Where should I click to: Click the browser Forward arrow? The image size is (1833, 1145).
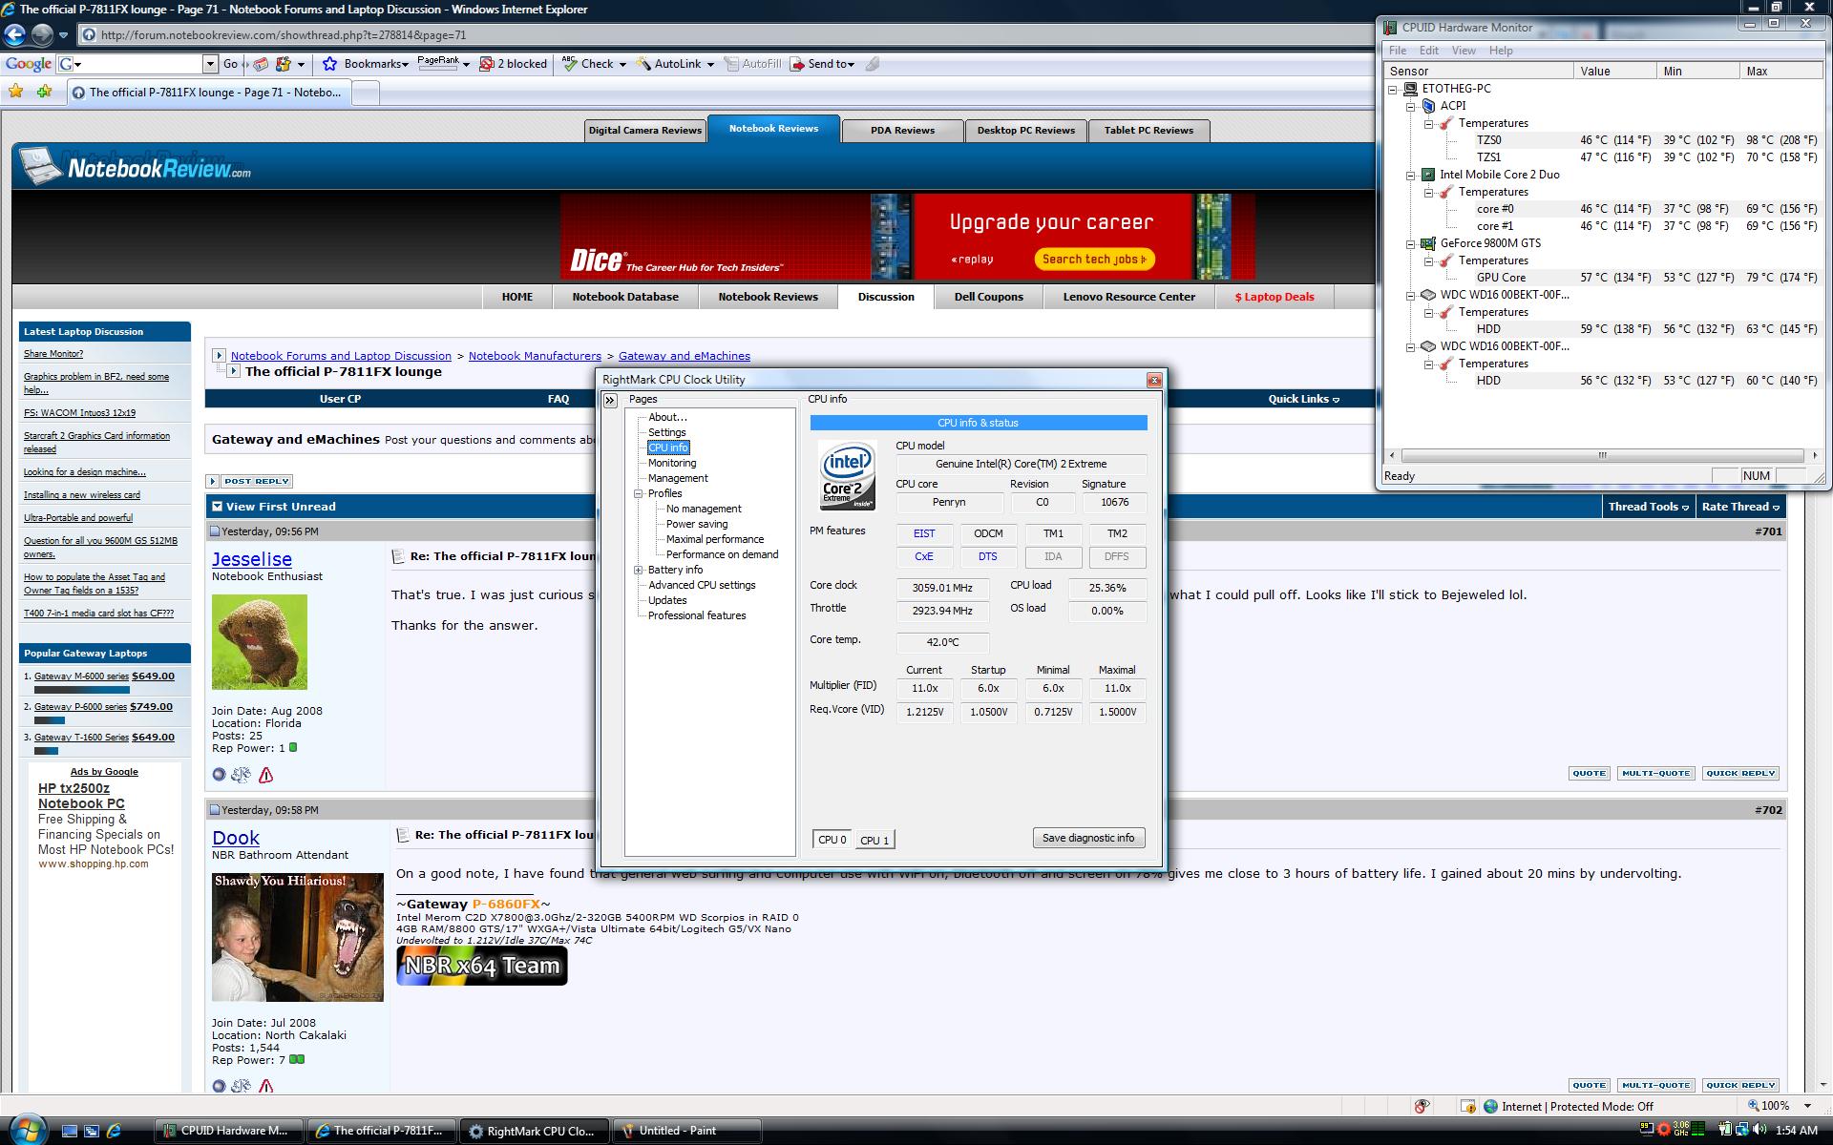(42, 35)
